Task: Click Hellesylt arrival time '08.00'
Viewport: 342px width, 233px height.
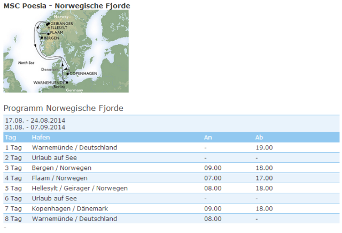Action: pyautogui.click(x=213, y=188)
